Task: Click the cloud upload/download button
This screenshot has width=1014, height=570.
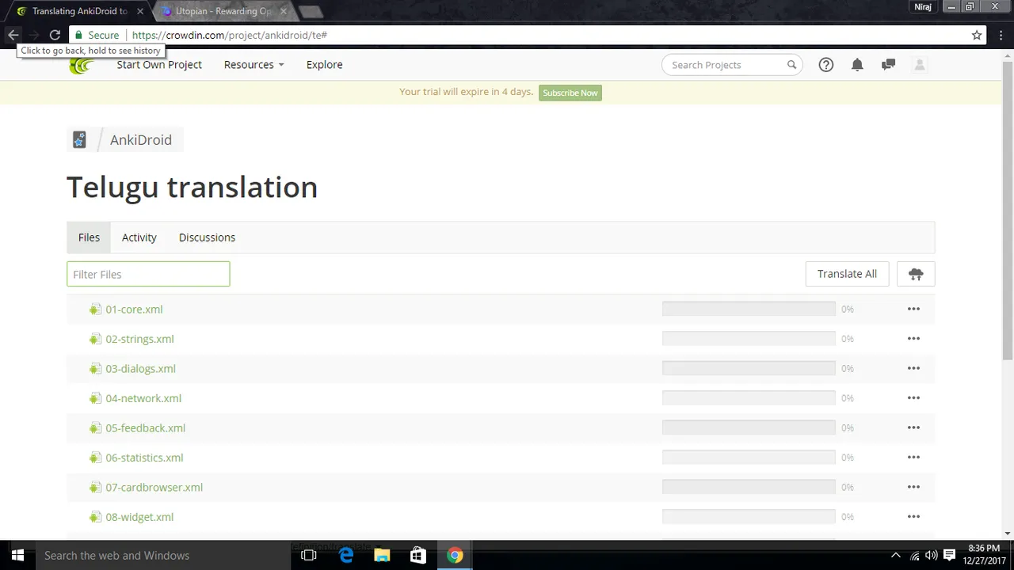Action: point(916,274)
